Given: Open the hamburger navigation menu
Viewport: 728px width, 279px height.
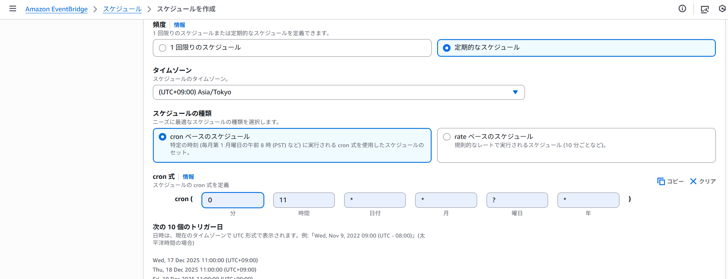Looking at the screenshot, I should (x=13, y=9).
